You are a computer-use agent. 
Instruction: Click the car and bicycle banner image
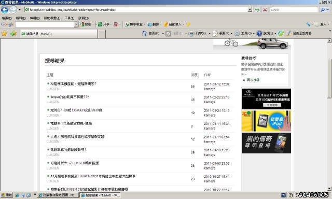tap(252, 44)
